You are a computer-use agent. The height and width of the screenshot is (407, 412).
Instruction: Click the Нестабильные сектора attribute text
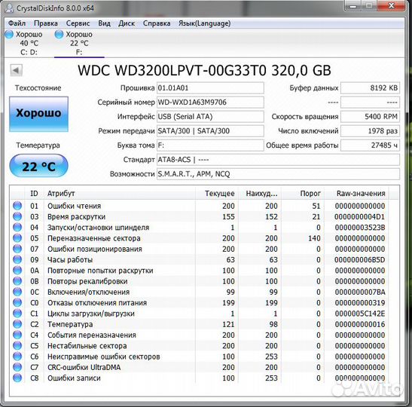click(x=87, y=346)
